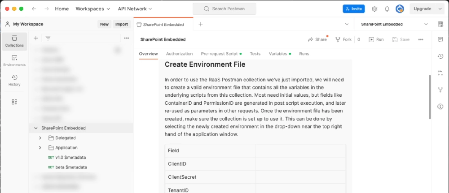Expand the Application folder
Image resolution: width=449 pixels, height=193 pixels.
[x=40, y=148]
